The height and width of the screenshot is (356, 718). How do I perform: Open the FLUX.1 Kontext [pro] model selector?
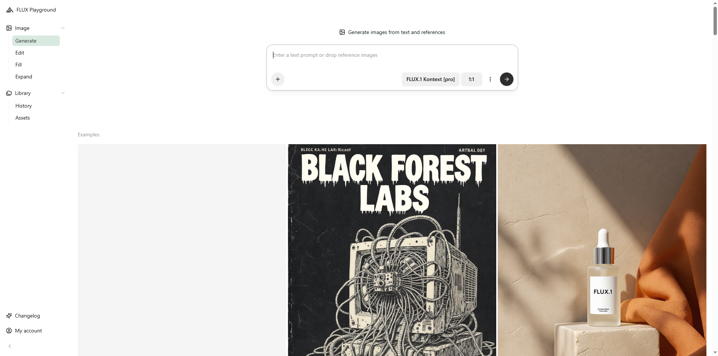point(430,79)
